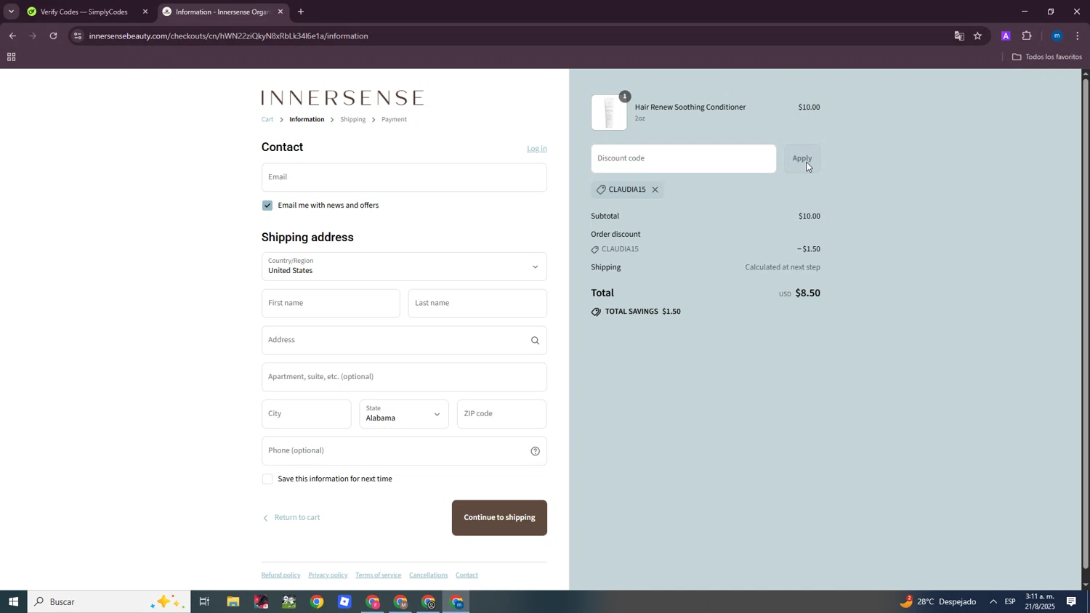Click the browser address bar URL

228,36
